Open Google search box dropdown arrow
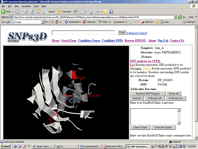The height and width of the screenshot is (149, 198). point(43,22)
